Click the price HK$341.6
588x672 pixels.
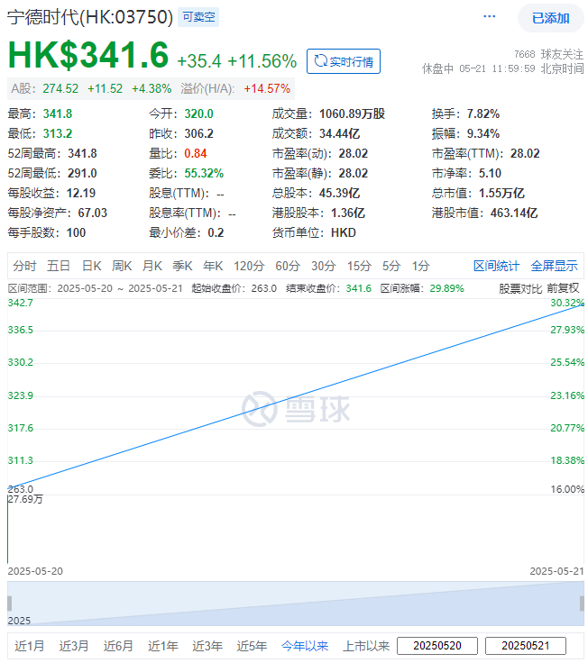[88, 55]
